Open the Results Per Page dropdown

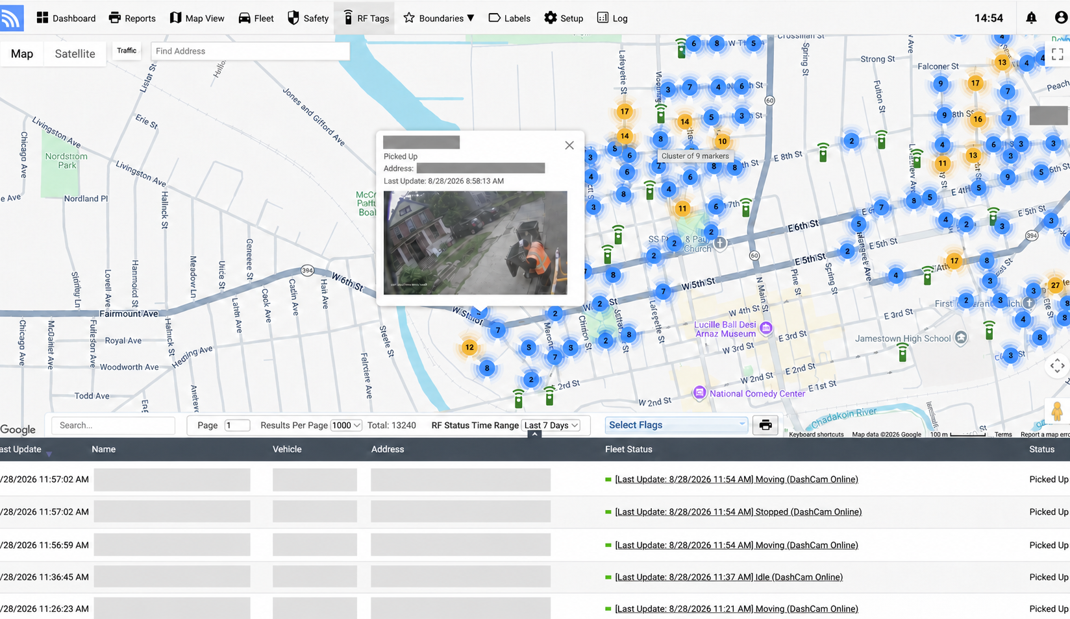345,426
